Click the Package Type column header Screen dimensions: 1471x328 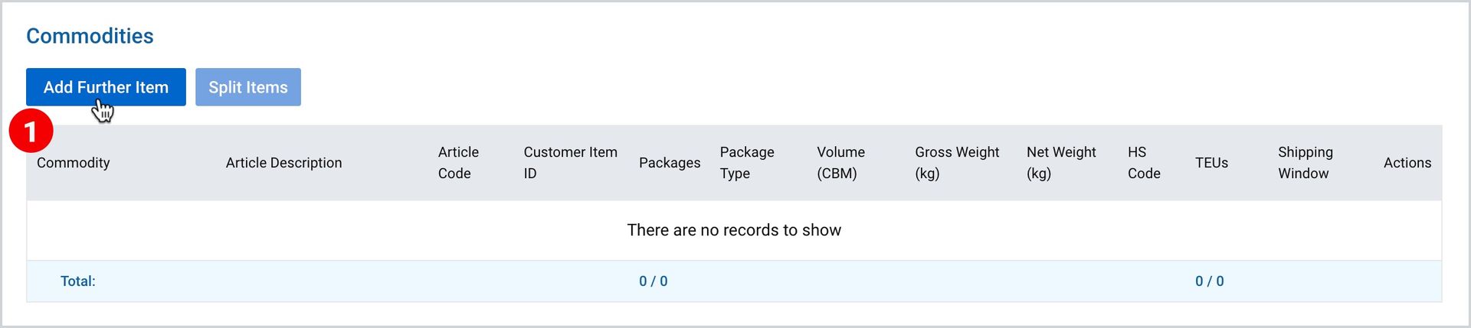pos(747,163)
